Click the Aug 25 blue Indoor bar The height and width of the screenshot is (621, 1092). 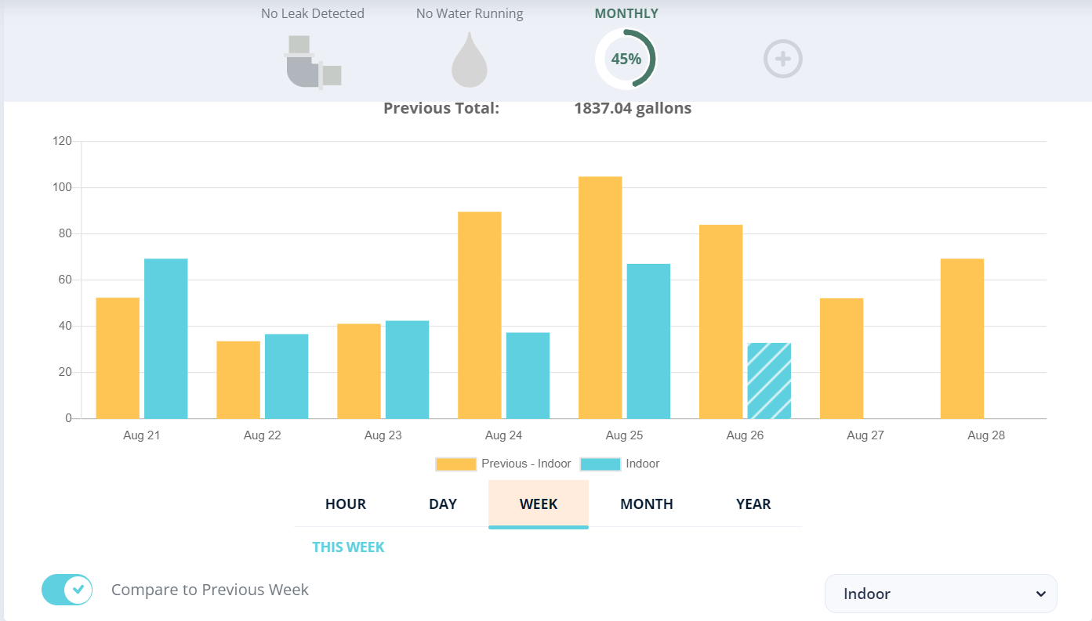[x=648, y=341]
